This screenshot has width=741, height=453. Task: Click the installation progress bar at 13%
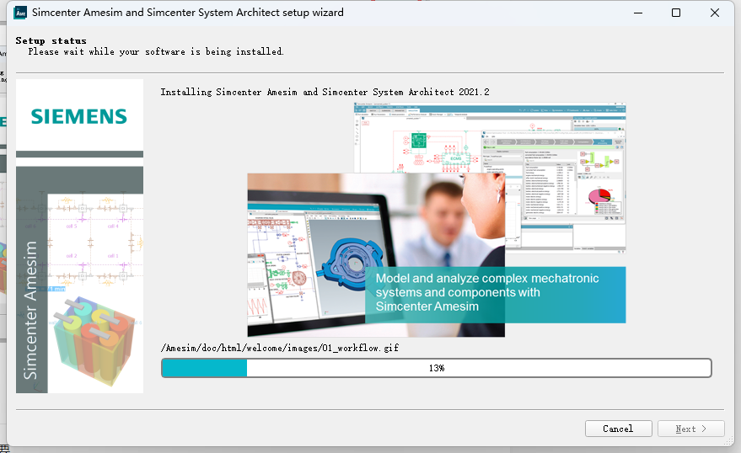[436, 368]
